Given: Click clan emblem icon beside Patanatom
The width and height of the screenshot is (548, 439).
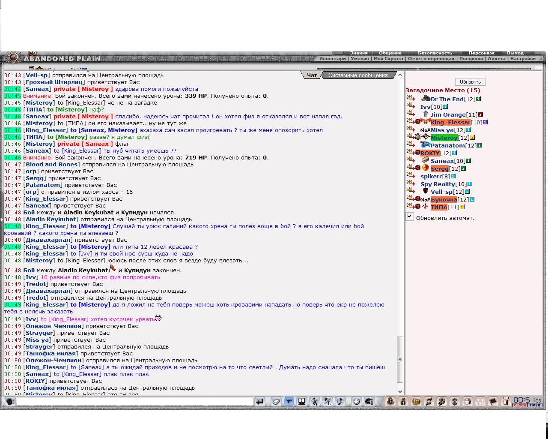Looking at the screenshot, I should (425, 144).
